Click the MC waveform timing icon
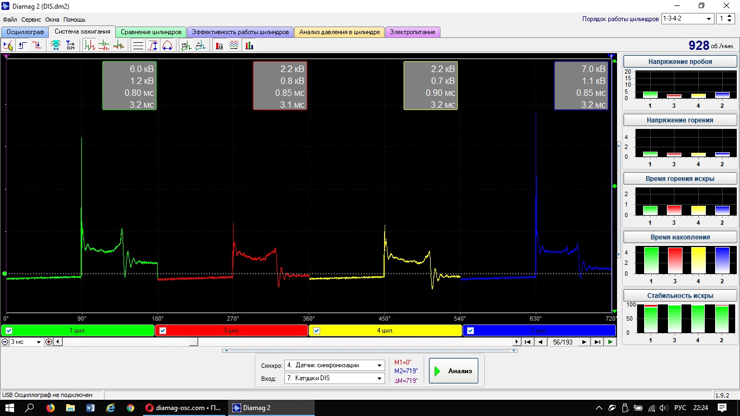 (186, 45)
